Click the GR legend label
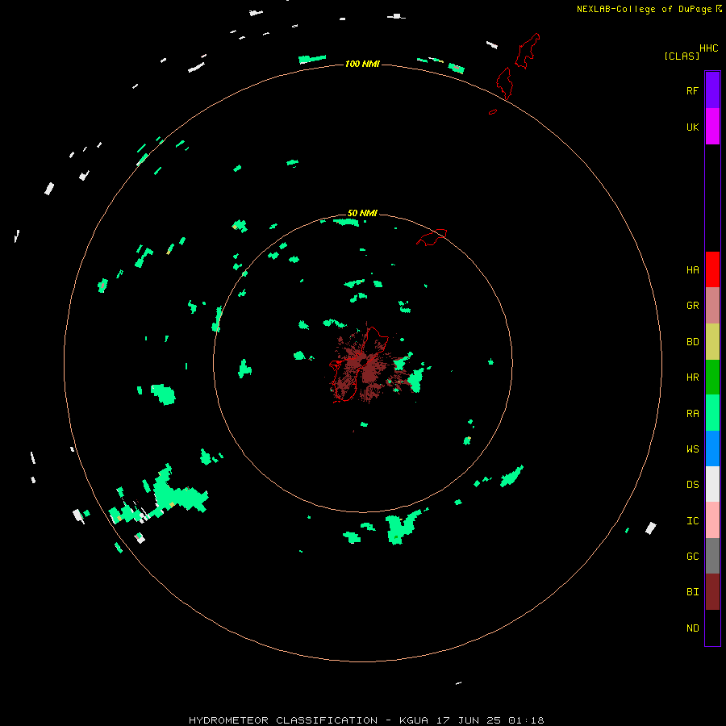The height and width of the screenshot is (726, 726). coord(692,306)
